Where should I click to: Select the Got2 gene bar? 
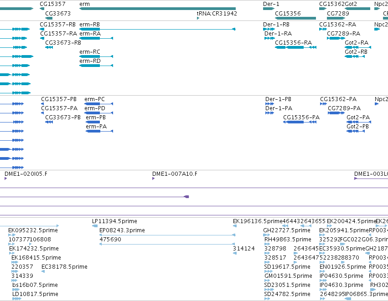(x=357, y=9)
